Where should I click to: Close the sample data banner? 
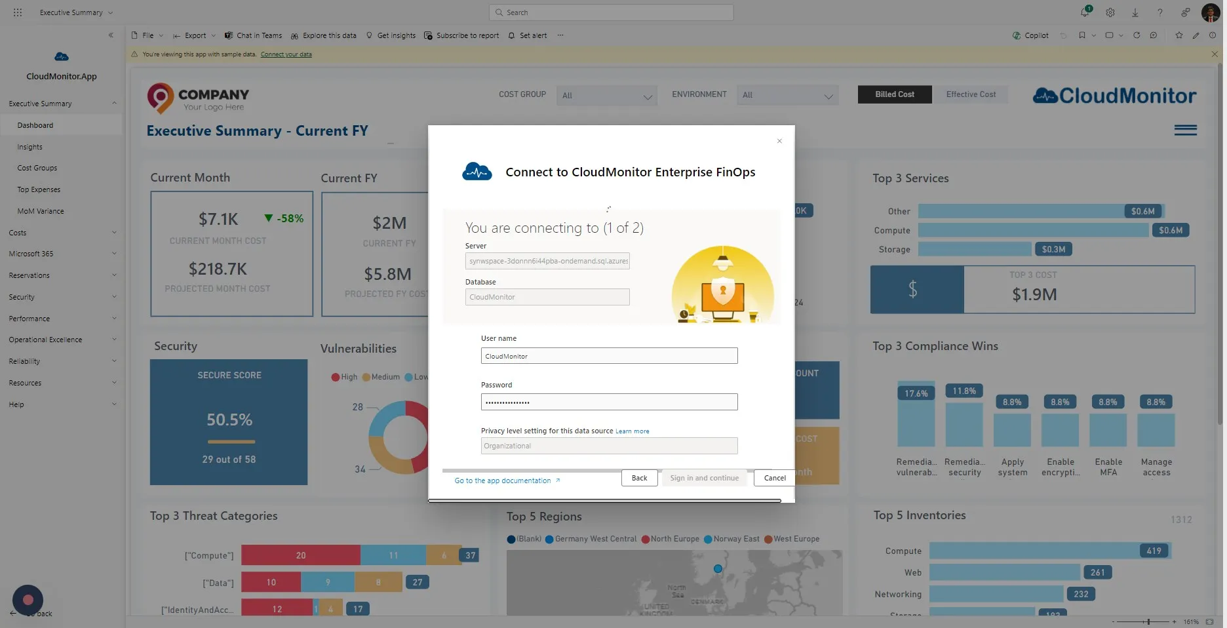tap(1215, 54)
